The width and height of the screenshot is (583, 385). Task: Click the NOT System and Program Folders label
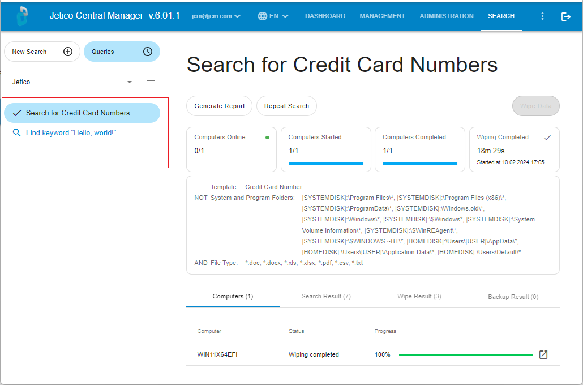coord(245,198)
